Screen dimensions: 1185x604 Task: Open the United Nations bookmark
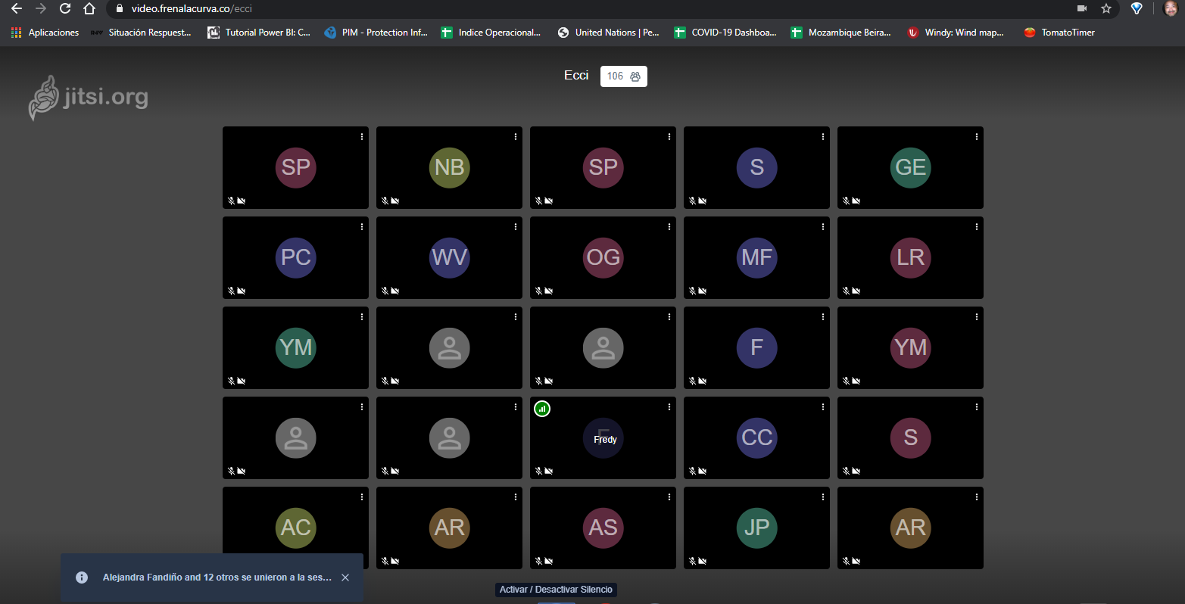click(609, 33)
